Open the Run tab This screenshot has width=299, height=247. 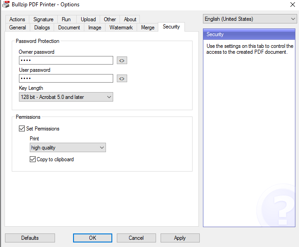(66, 19)
